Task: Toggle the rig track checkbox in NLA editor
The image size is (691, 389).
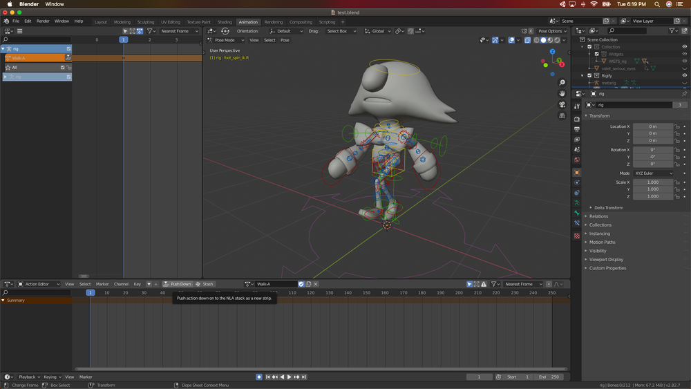Action: tap(68, 49)
